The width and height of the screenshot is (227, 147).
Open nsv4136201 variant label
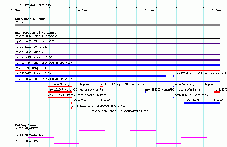99,106
